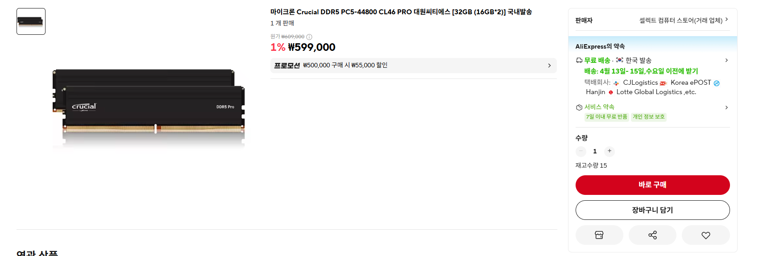Click the quantity value field
The image size is (759, 256).
click(x=595, y=151)
